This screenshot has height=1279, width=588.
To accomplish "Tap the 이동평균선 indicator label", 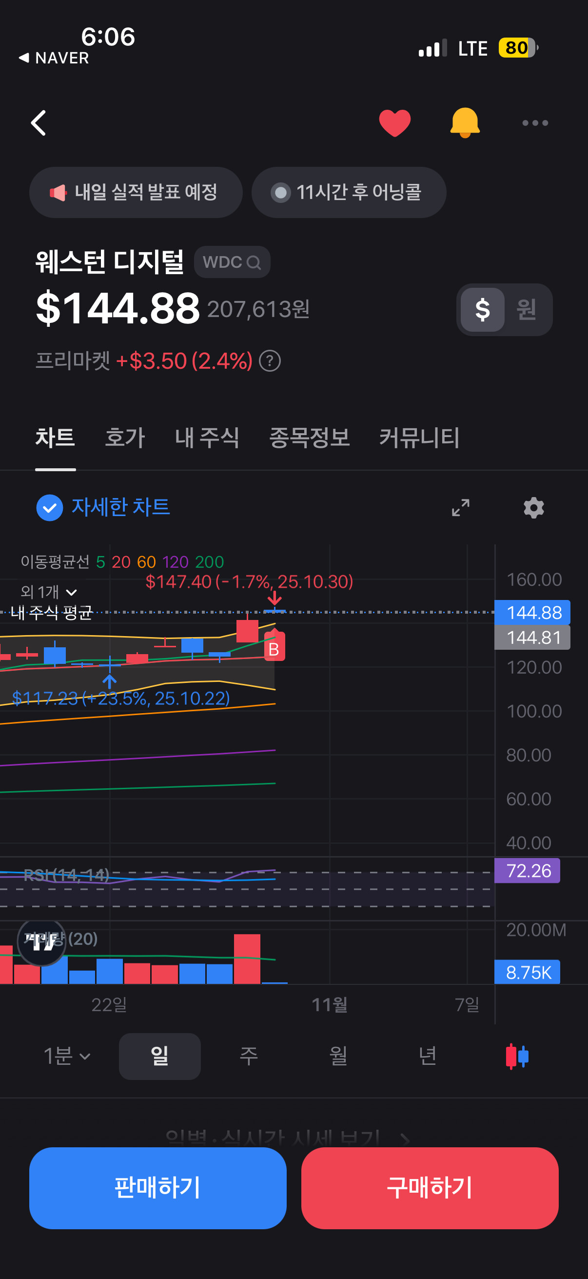I will [55, 561].
